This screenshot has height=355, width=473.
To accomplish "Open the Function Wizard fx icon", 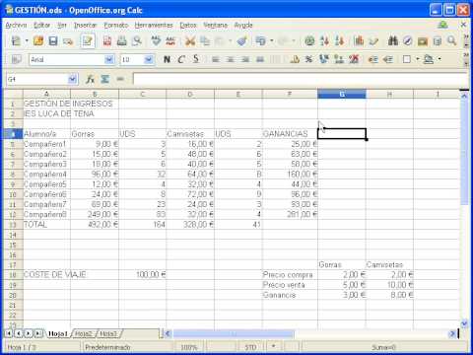I will (90, 79).
